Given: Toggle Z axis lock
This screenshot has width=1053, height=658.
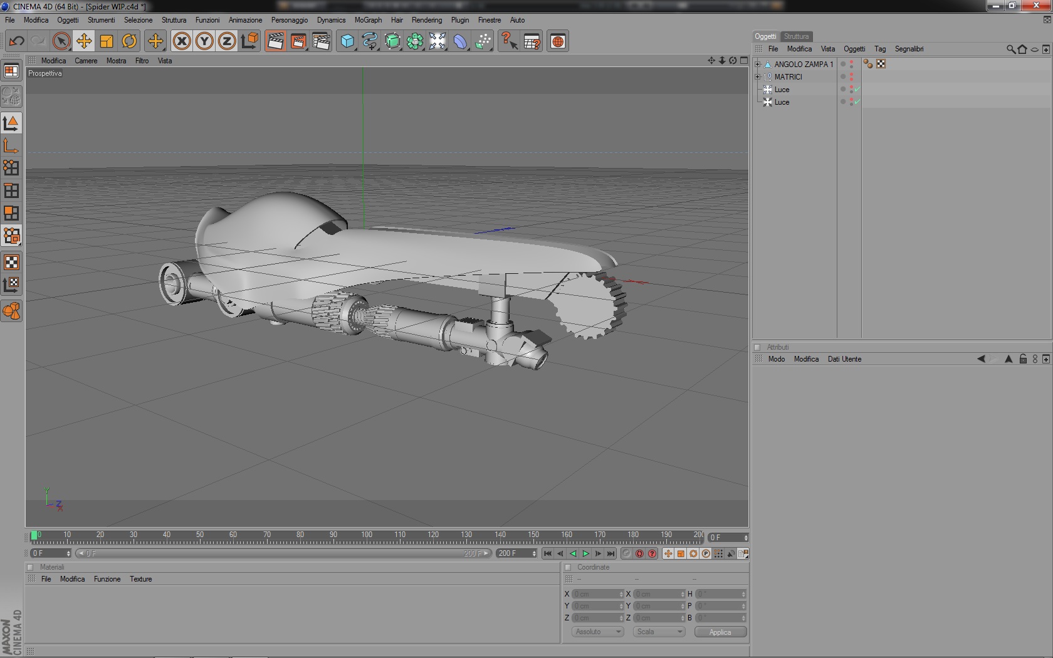Looking at the screenshot, I should tap(227, 41).
